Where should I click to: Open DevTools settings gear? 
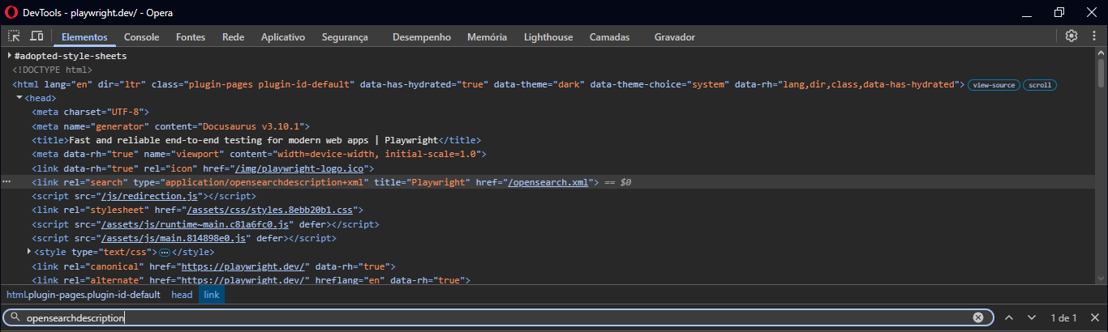pos(1071,36)
